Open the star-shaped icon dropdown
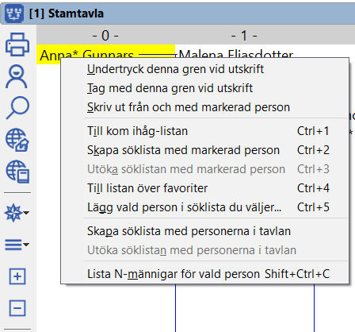 tap(17, 213)
